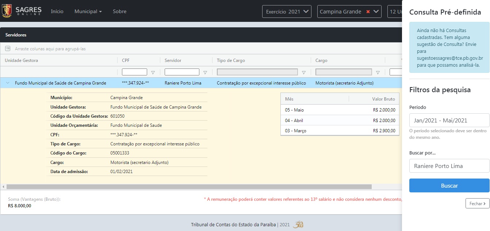Click the Servidor filter text box
The width and height of the screenshot is (490, 231).
(x=182, y=72)
